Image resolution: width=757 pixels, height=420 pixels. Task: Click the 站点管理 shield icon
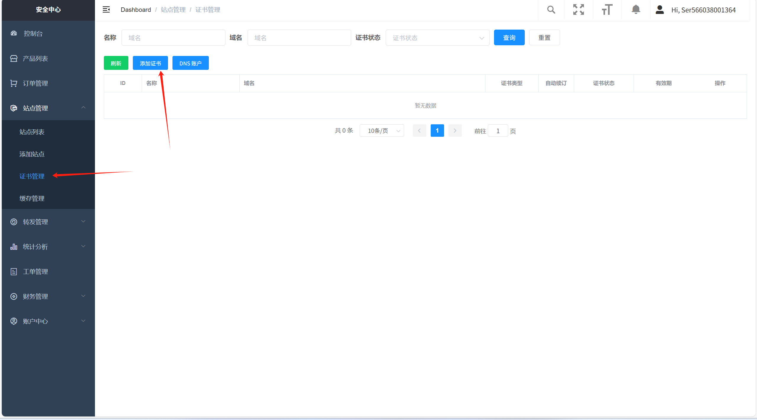(x=14, y=108)
